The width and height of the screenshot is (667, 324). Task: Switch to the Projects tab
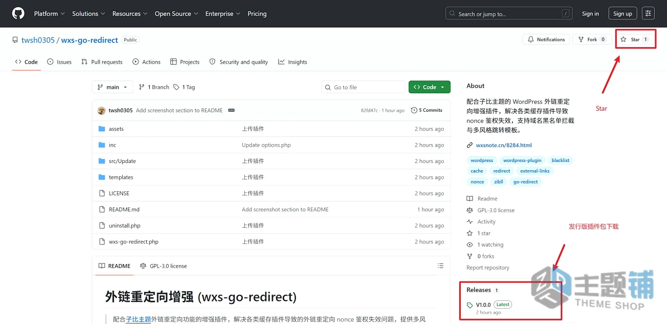[x=185, y=62]
